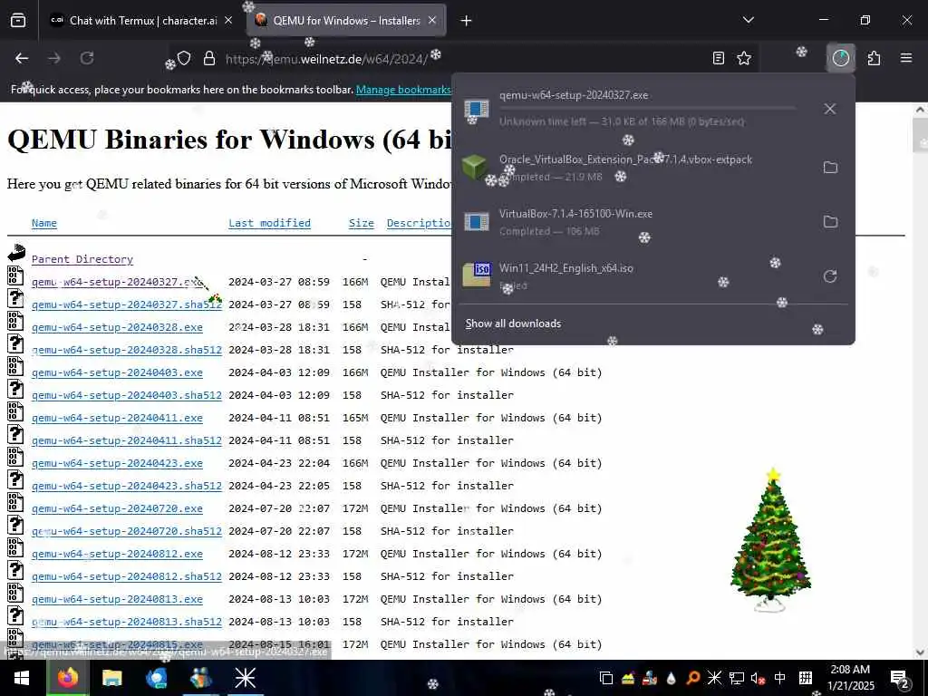Close the character.ai tab
The width and height of the screenshot is (928, 696).
pyautogui.click(x=228, y=21)
